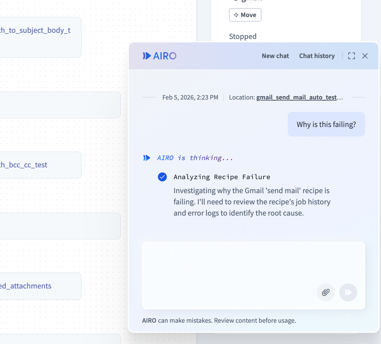
Task: Click the Stopped status label
Action: [243, 36]
